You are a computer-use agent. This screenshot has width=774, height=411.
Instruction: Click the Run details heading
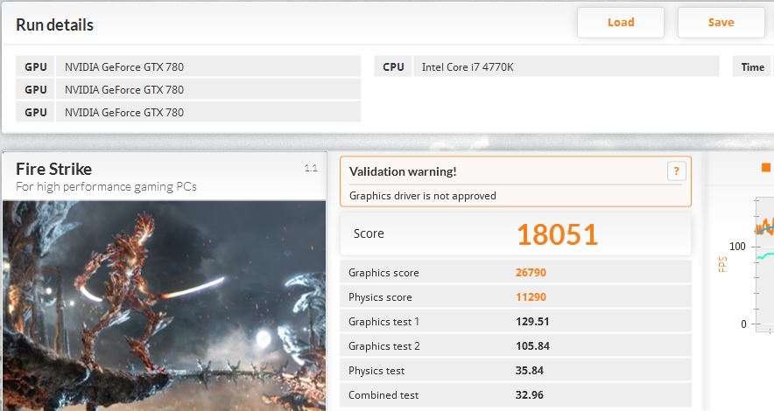point(54,24)
